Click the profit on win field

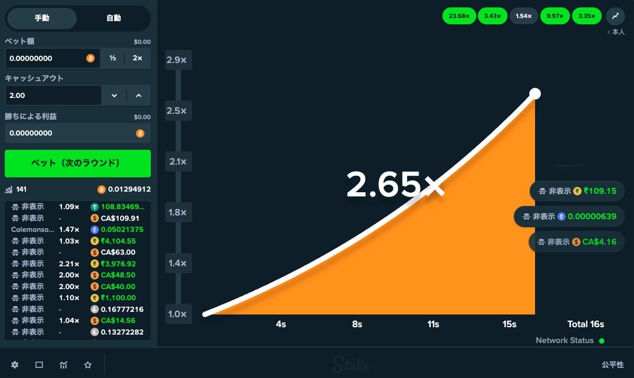78,133
